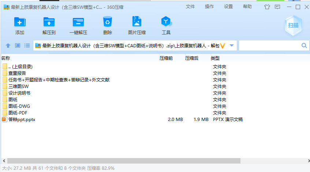Click 文件夹 type cell of 图纸-PDF row
Image resolution: width=310 pixels, height=172 pixels.
point(220,113)
